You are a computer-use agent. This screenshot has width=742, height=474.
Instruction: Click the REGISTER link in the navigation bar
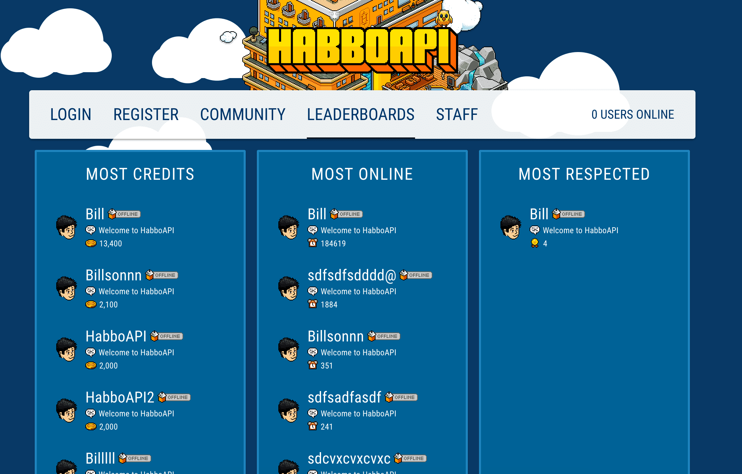146,114
